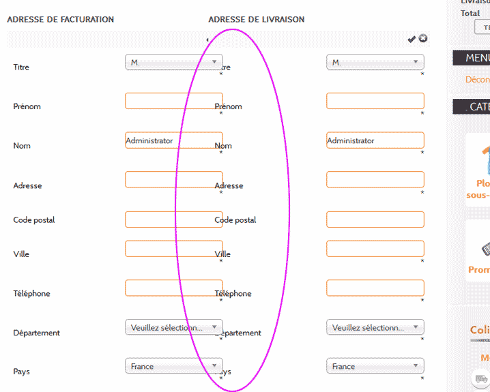Image resolution: width=490 pixels, height=392 pixels.
Task: Click the checkmark icon above delivery address
Action: pyautogui.click(x=412, y=40)
